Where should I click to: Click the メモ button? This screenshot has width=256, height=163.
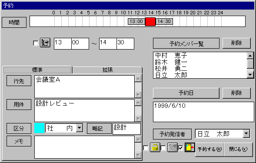[x=19, y=141]
